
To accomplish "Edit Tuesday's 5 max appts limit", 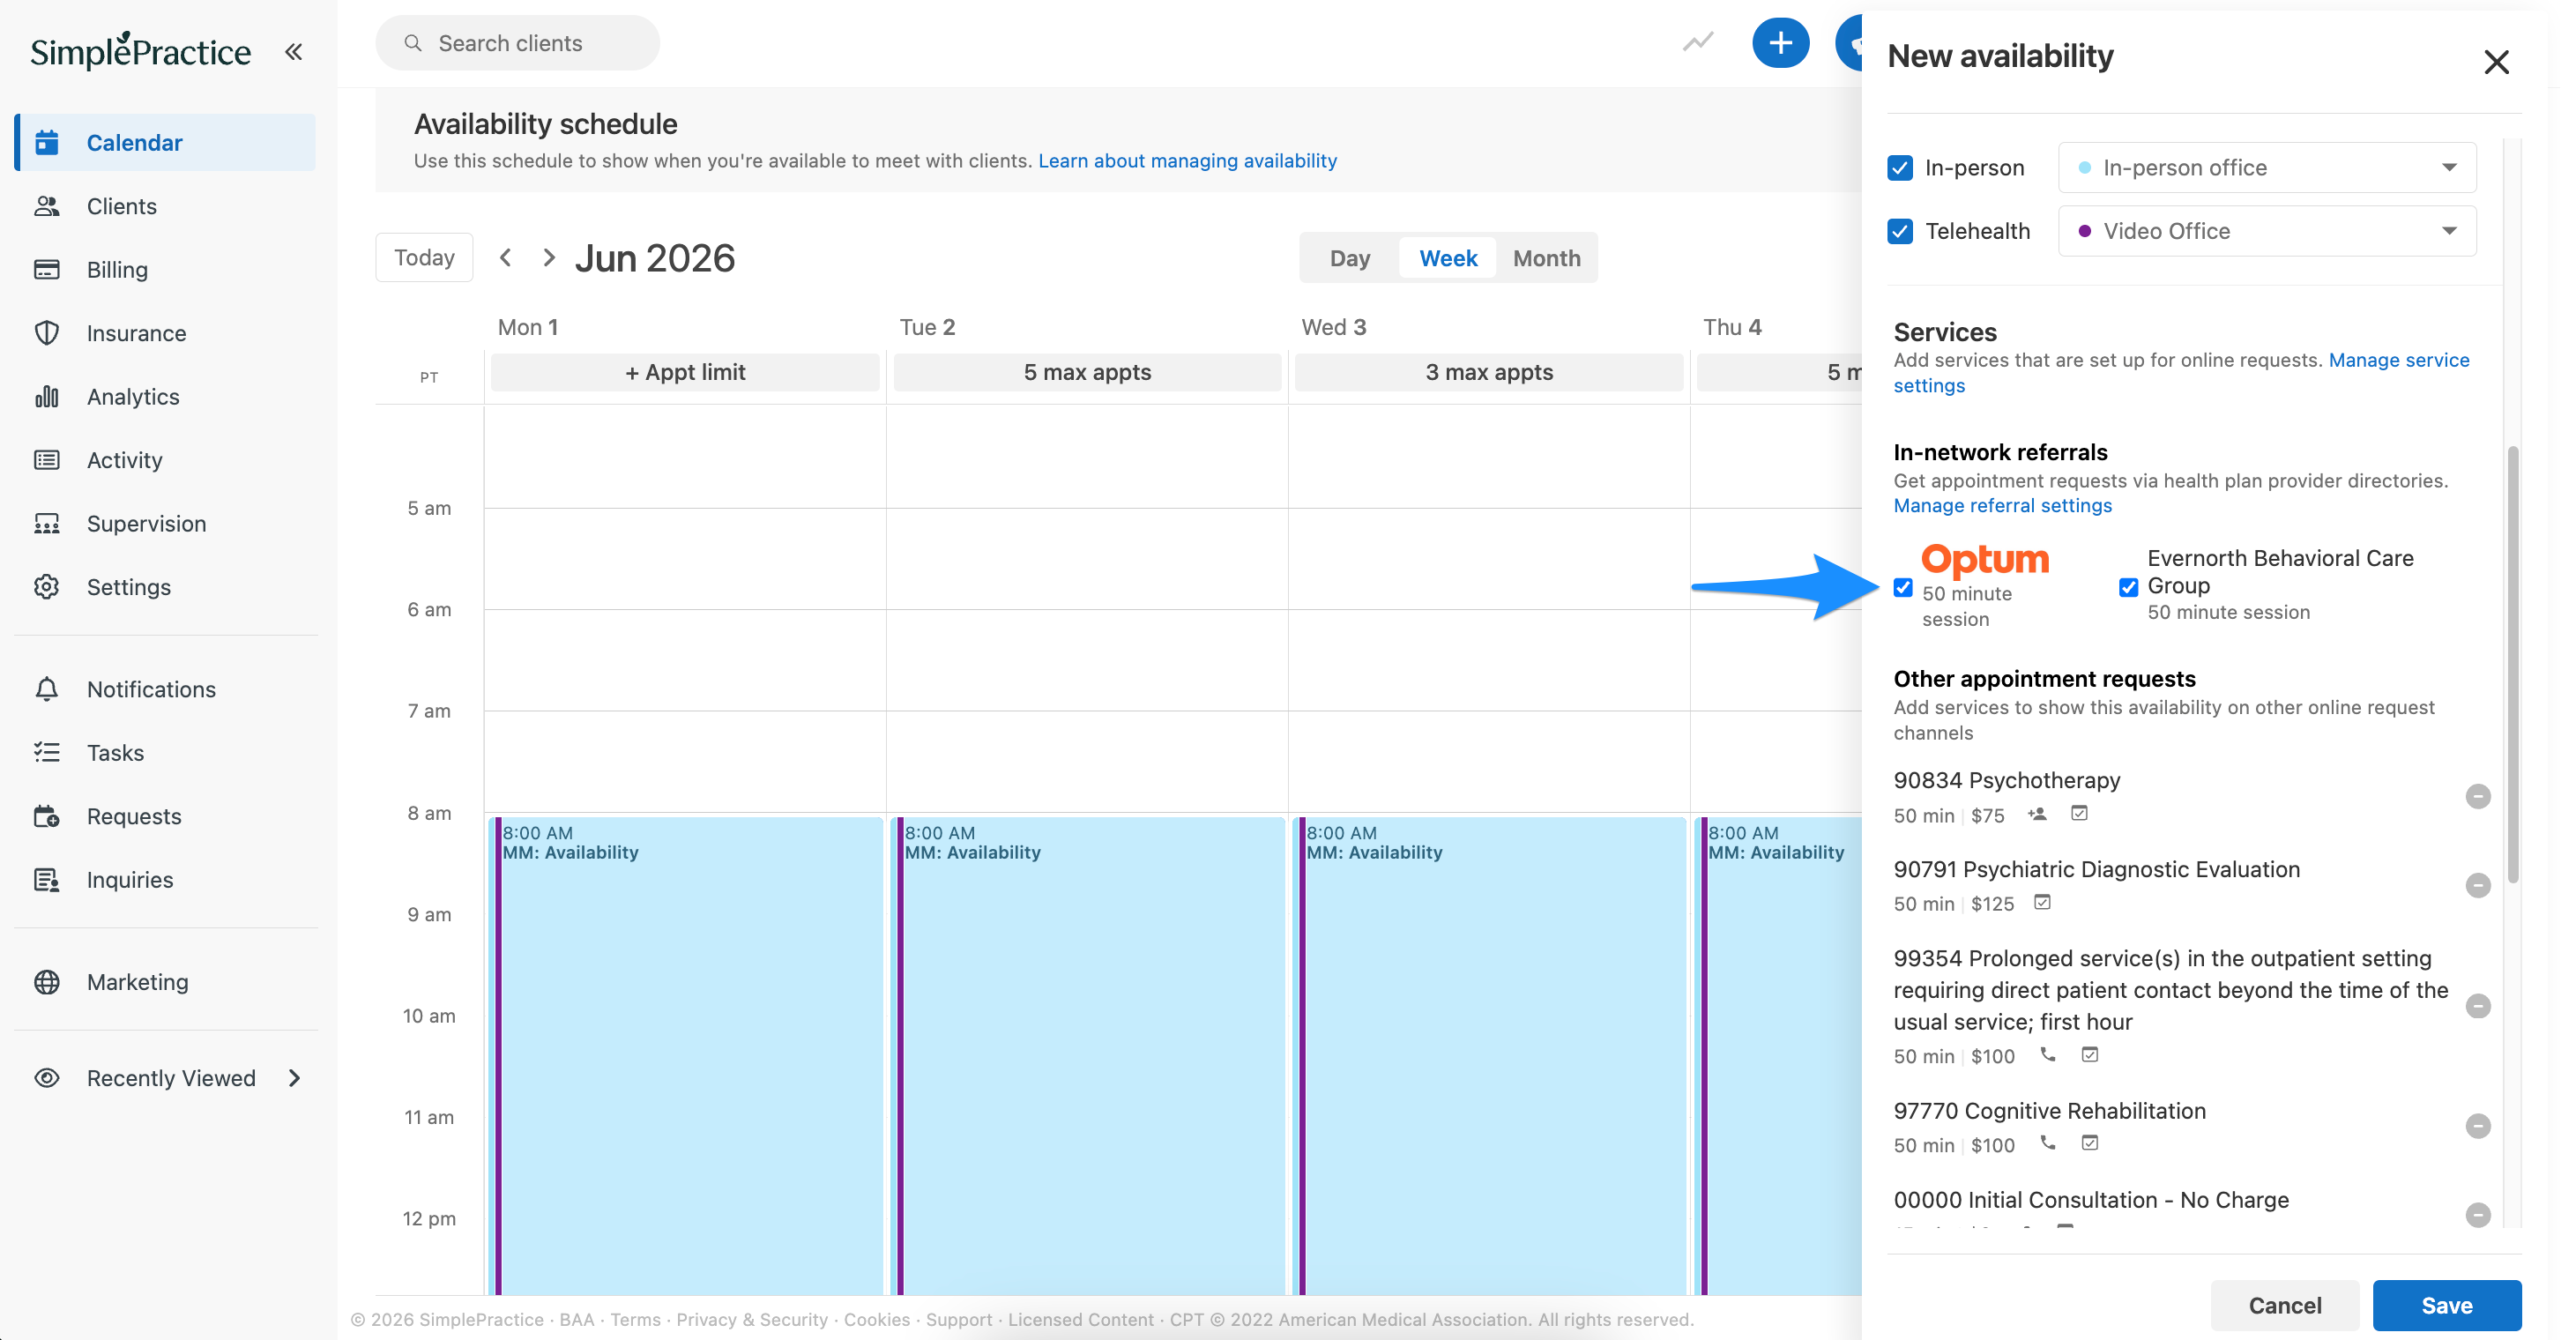I will point(1087,372).
